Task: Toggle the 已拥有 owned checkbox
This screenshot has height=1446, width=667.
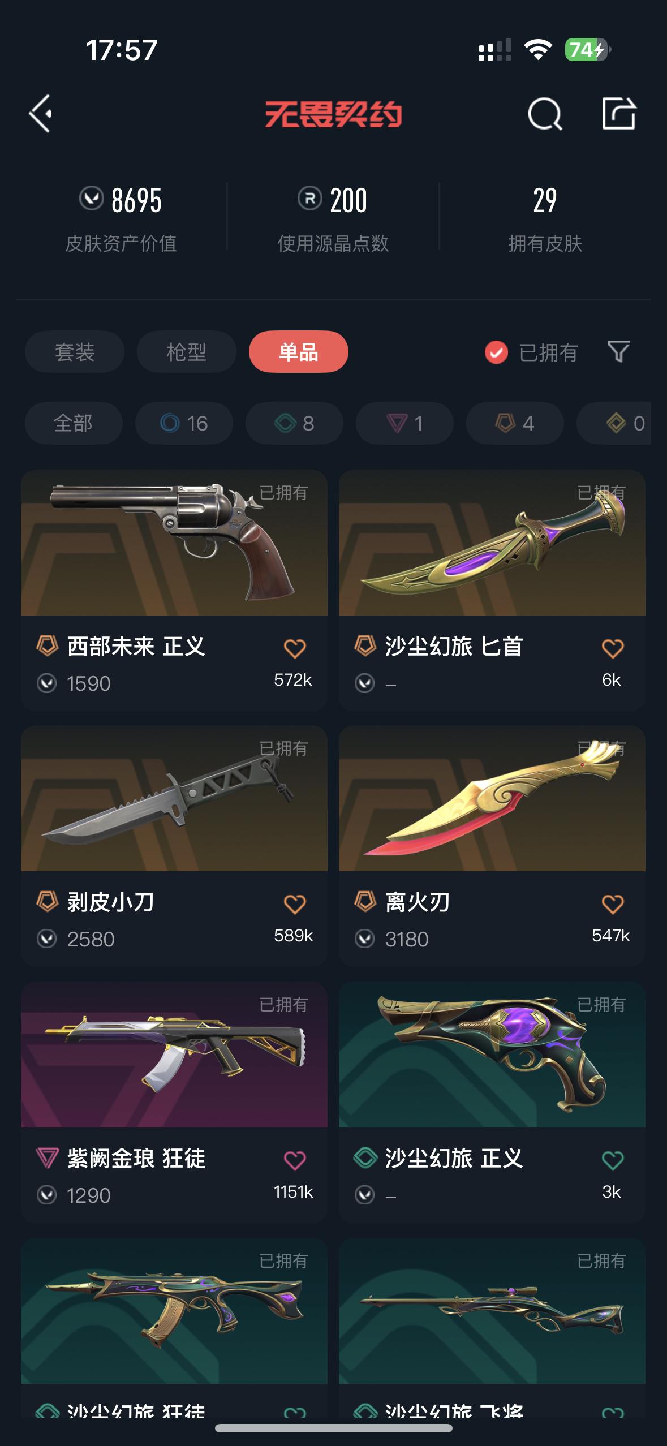Action: (x=496, y=352)
